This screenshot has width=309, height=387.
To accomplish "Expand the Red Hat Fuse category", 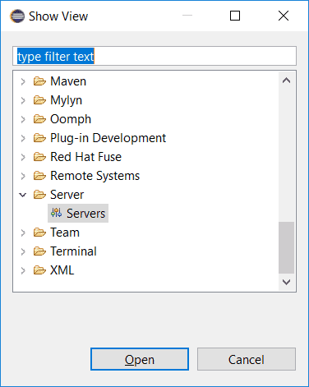I will pos(23,157).
